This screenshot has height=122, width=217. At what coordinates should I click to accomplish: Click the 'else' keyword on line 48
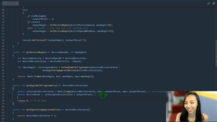point(25,10)
